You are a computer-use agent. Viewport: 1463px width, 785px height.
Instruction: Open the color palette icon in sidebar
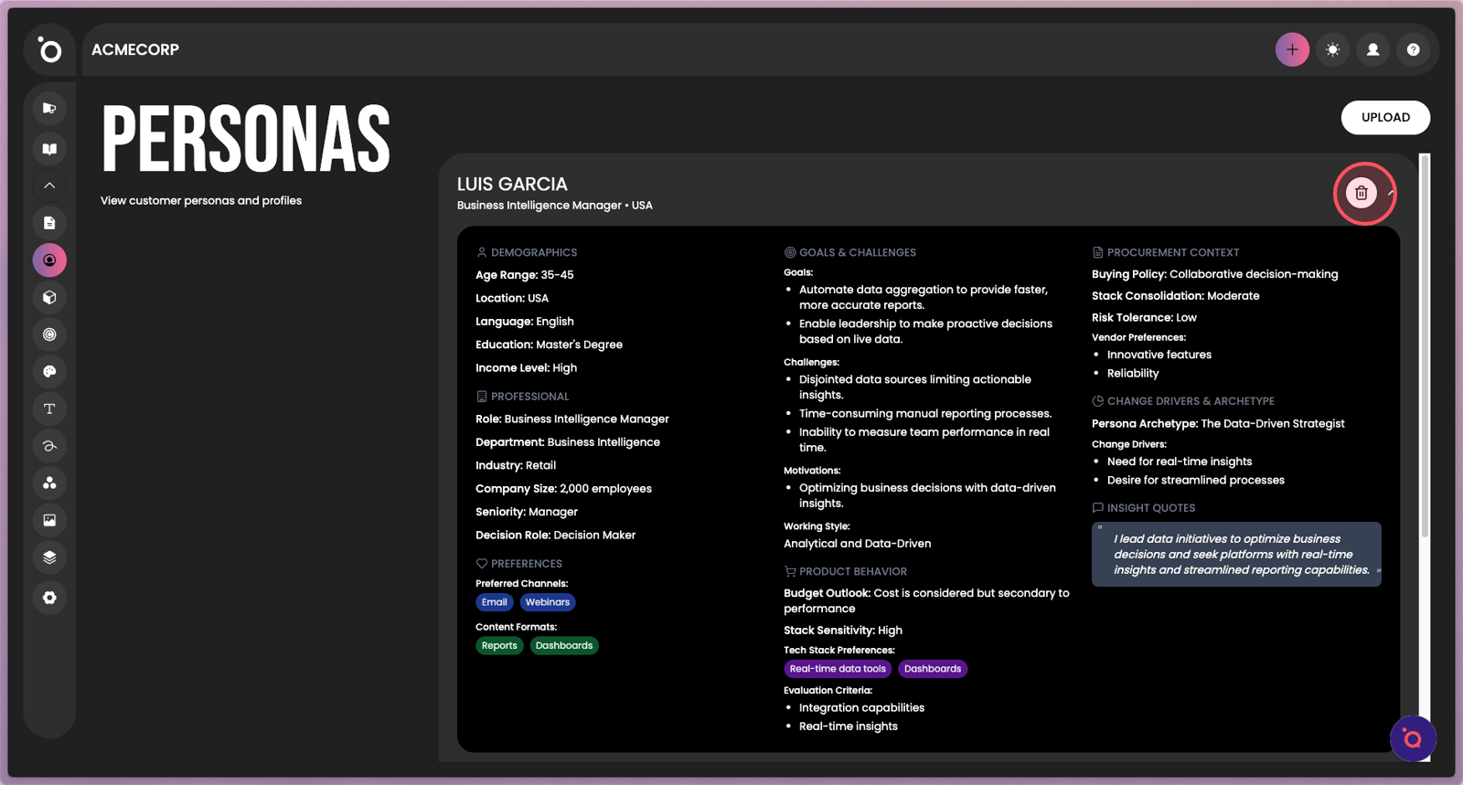point(49,371)
